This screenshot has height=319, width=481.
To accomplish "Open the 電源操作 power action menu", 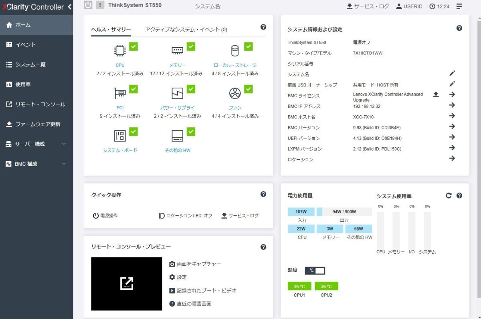I will click(105, 215).
